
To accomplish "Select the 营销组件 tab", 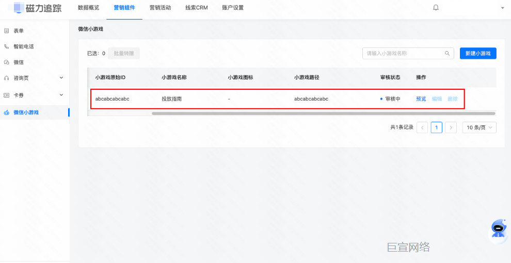I will pyautogui.click(x=124, y=8).
